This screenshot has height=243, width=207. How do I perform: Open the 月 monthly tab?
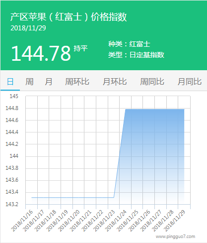click(x=49, y=82)
